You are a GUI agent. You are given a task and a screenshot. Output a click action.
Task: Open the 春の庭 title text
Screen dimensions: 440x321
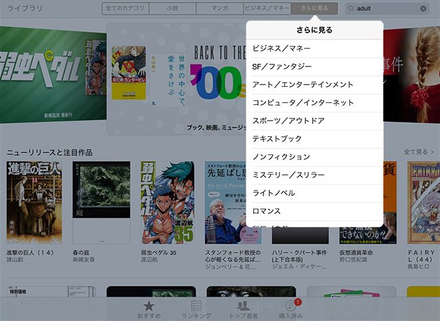pos(81,253)
